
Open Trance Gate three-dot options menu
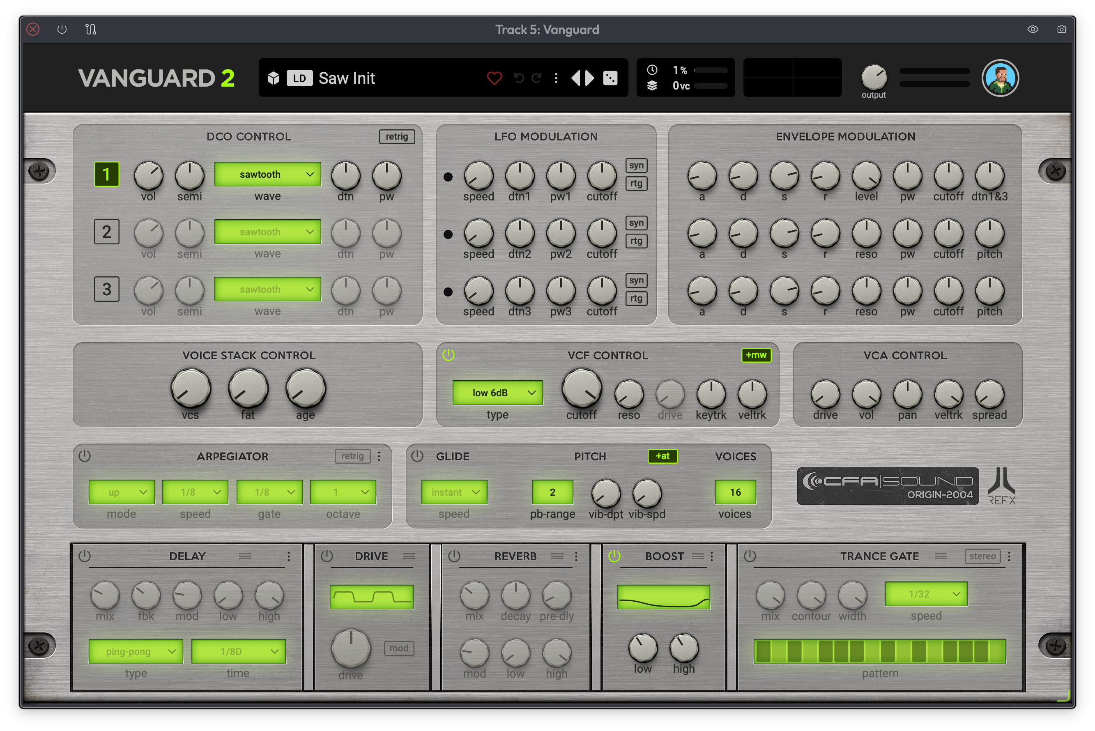(x=1009, y=556)
